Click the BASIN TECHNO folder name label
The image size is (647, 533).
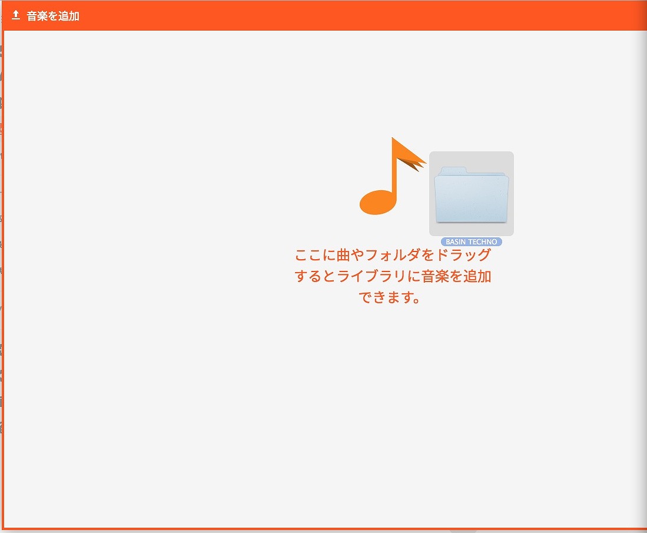(x=471, y=242)
